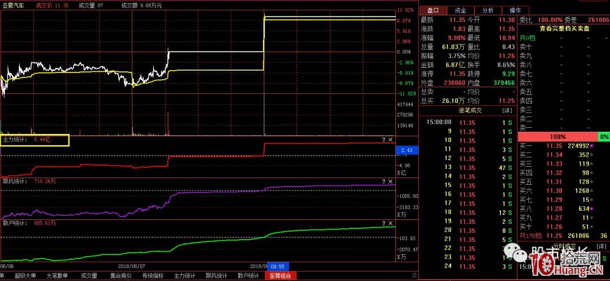Click the red 100% buy ratio bar

coord(557,137)
